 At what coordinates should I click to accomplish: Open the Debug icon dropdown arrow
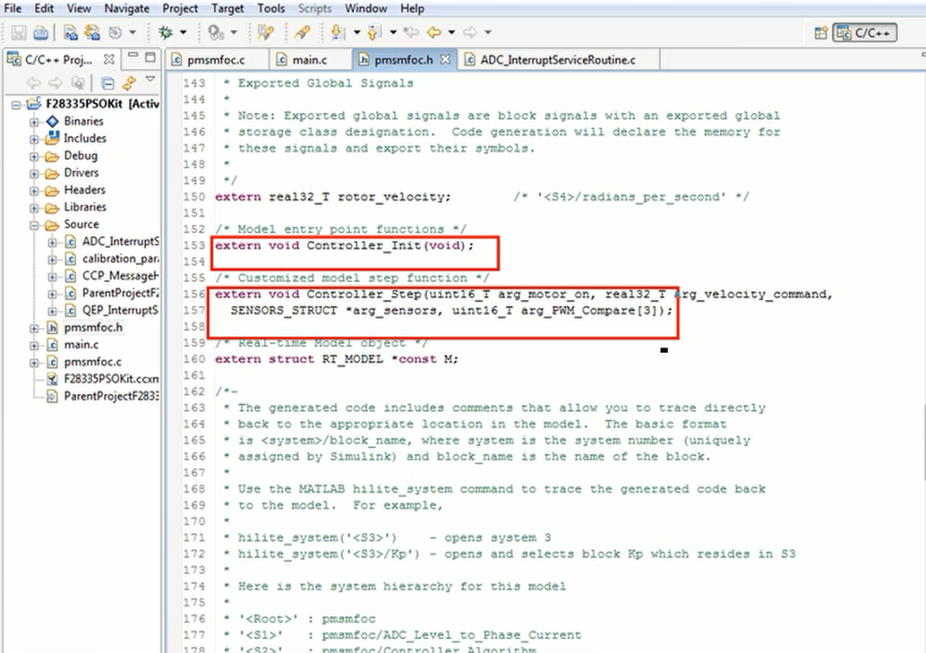183,33
